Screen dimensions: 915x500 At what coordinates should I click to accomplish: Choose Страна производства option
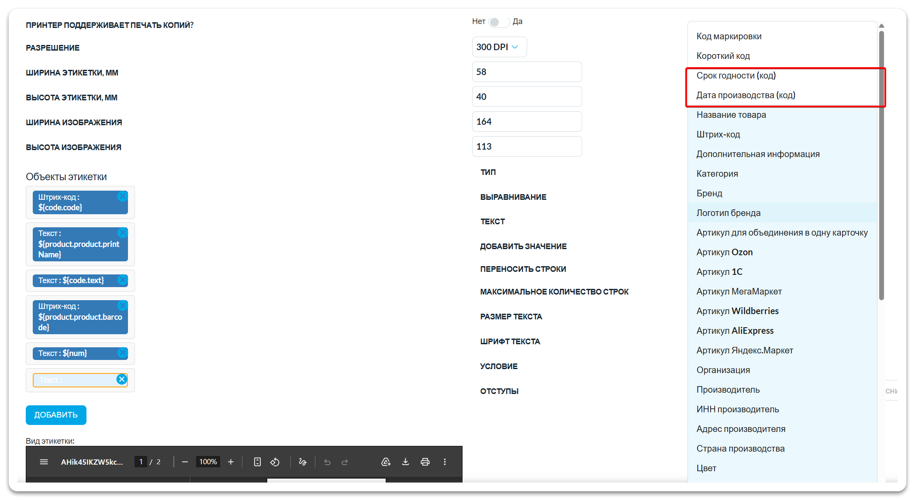782,449
